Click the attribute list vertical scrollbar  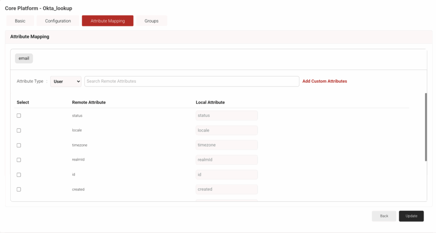[426, 127]
